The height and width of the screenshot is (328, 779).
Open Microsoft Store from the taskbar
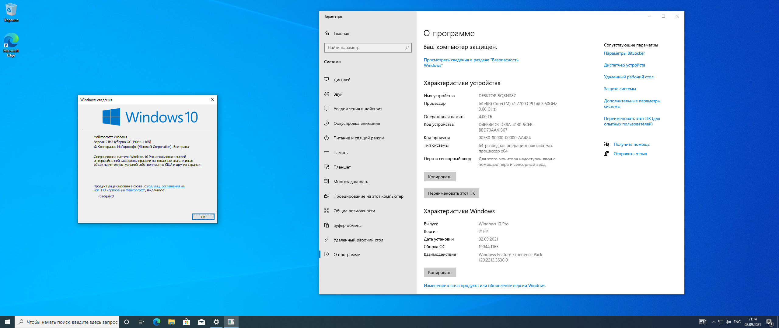point(186,322)
